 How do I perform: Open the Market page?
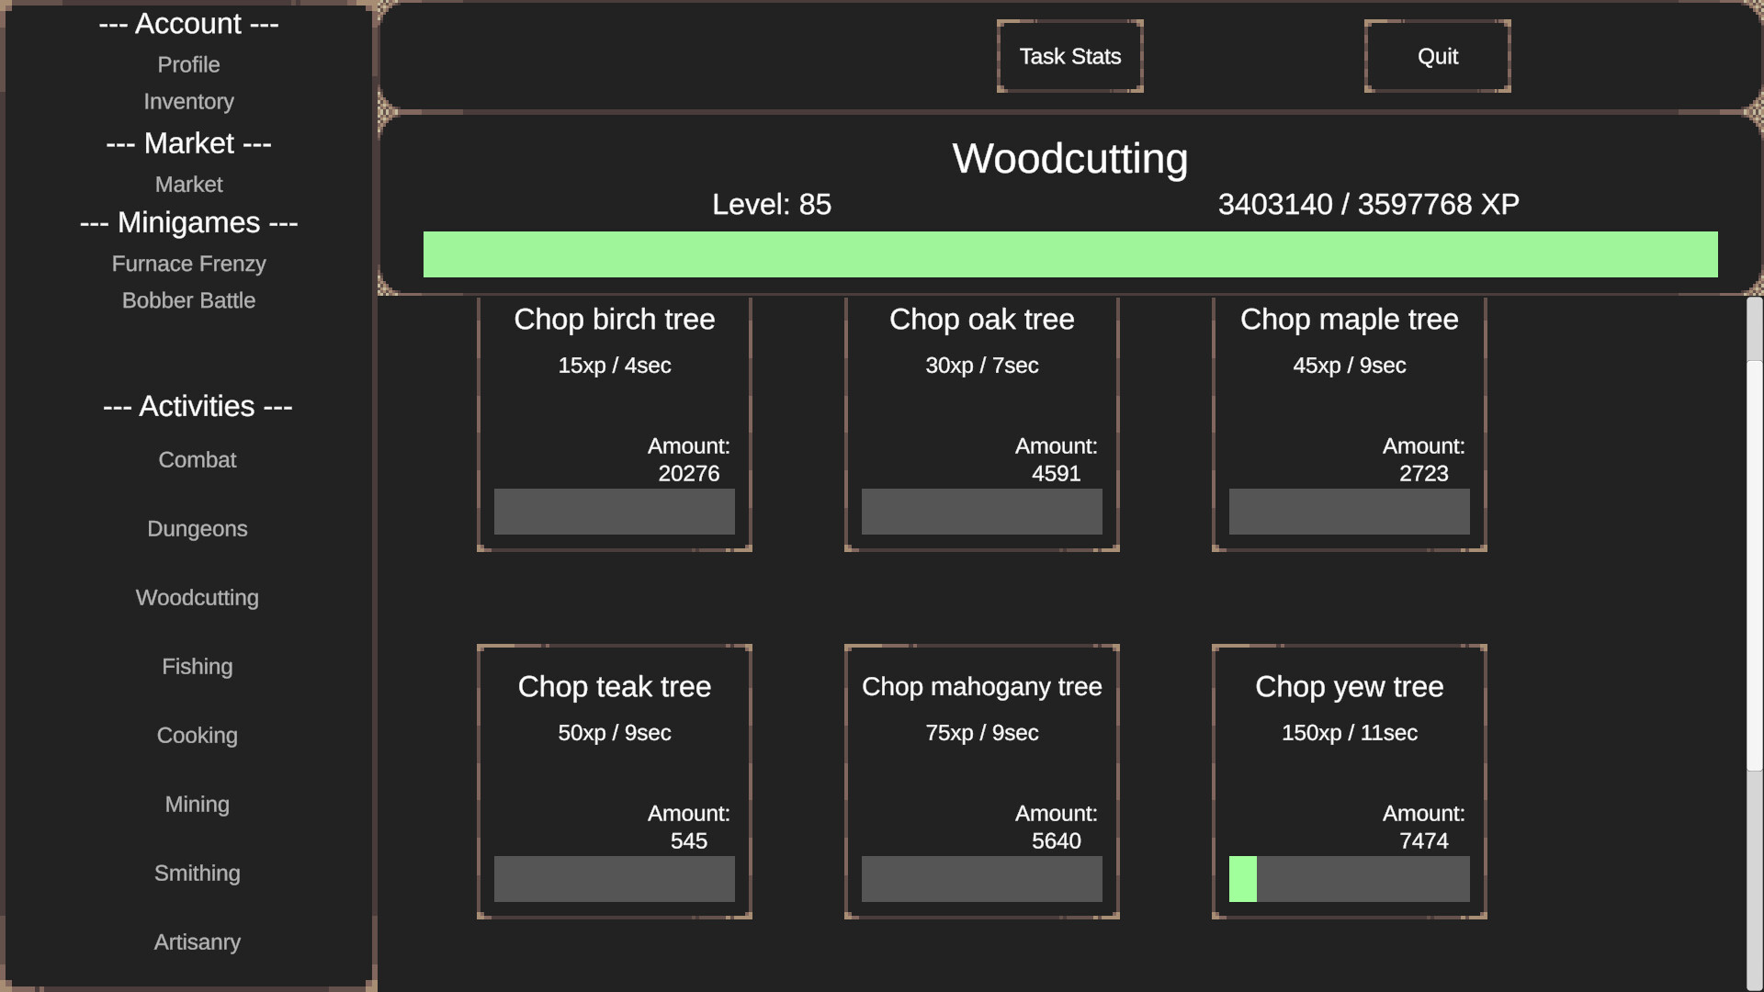pyautogui.click(x=188, y=184)
